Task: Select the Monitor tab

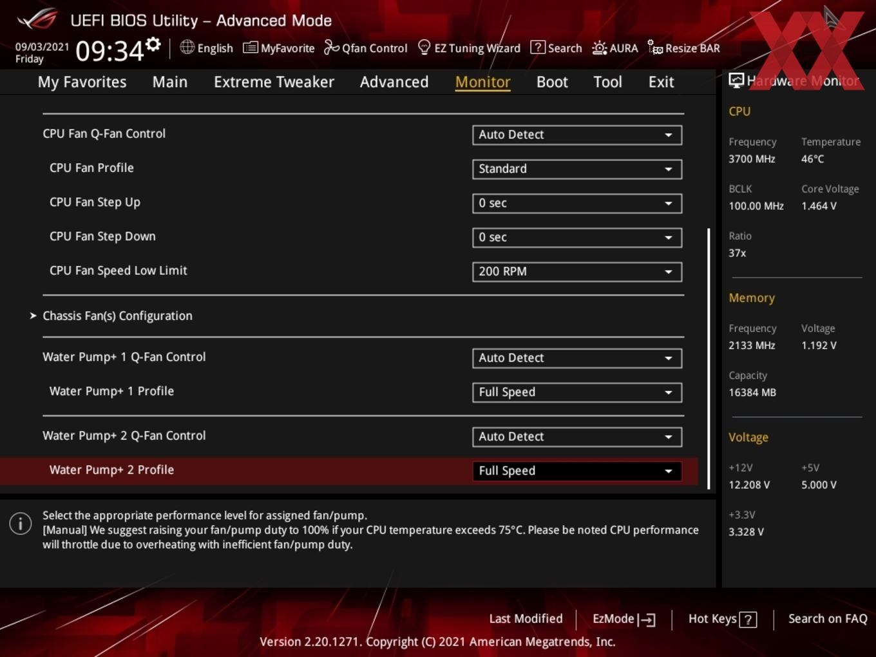Action: point(483,82)
